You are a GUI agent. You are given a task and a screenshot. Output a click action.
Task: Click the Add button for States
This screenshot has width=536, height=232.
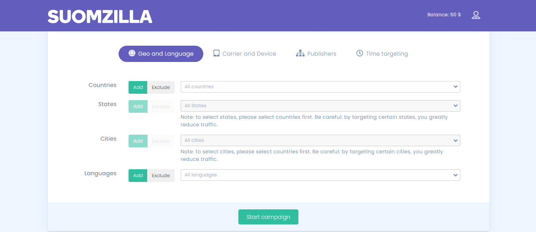[x=138, y=106]
